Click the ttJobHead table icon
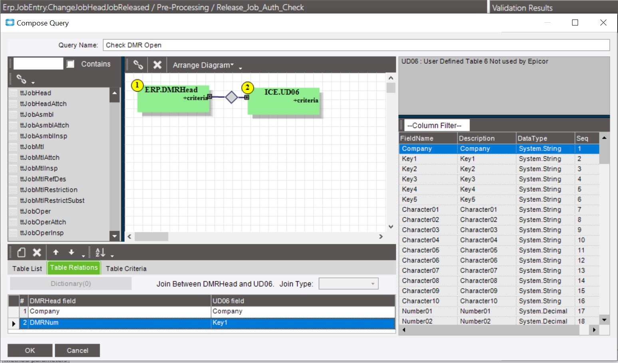Image resolution: width=618 pixels, height=363 pixels. tap(14, 93)
